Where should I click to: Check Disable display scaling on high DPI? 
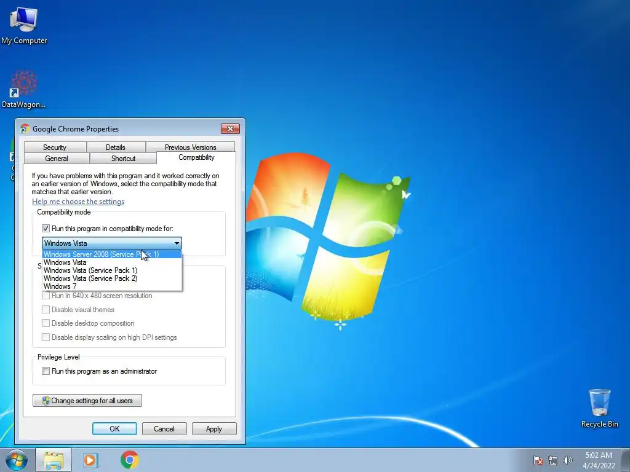pos(46,337)
